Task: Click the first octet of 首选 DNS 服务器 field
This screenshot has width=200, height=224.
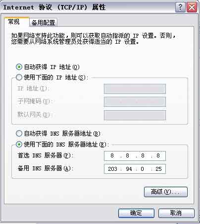Action: (112, 155)
